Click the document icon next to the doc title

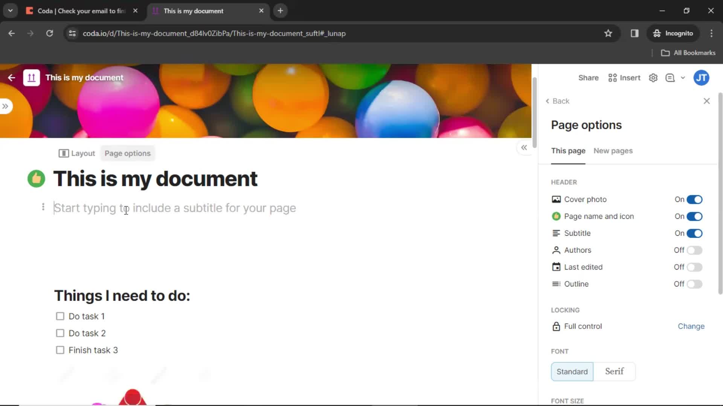tap(32, 78)
